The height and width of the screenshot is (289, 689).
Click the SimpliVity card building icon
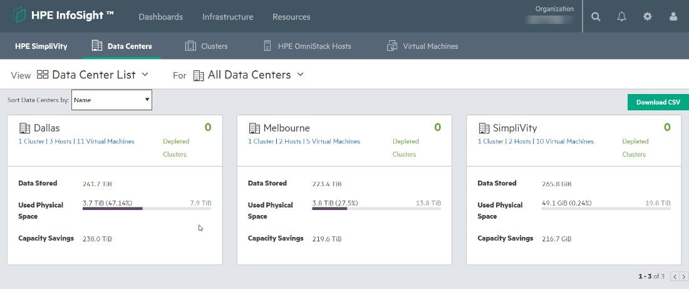click(484, 128)
